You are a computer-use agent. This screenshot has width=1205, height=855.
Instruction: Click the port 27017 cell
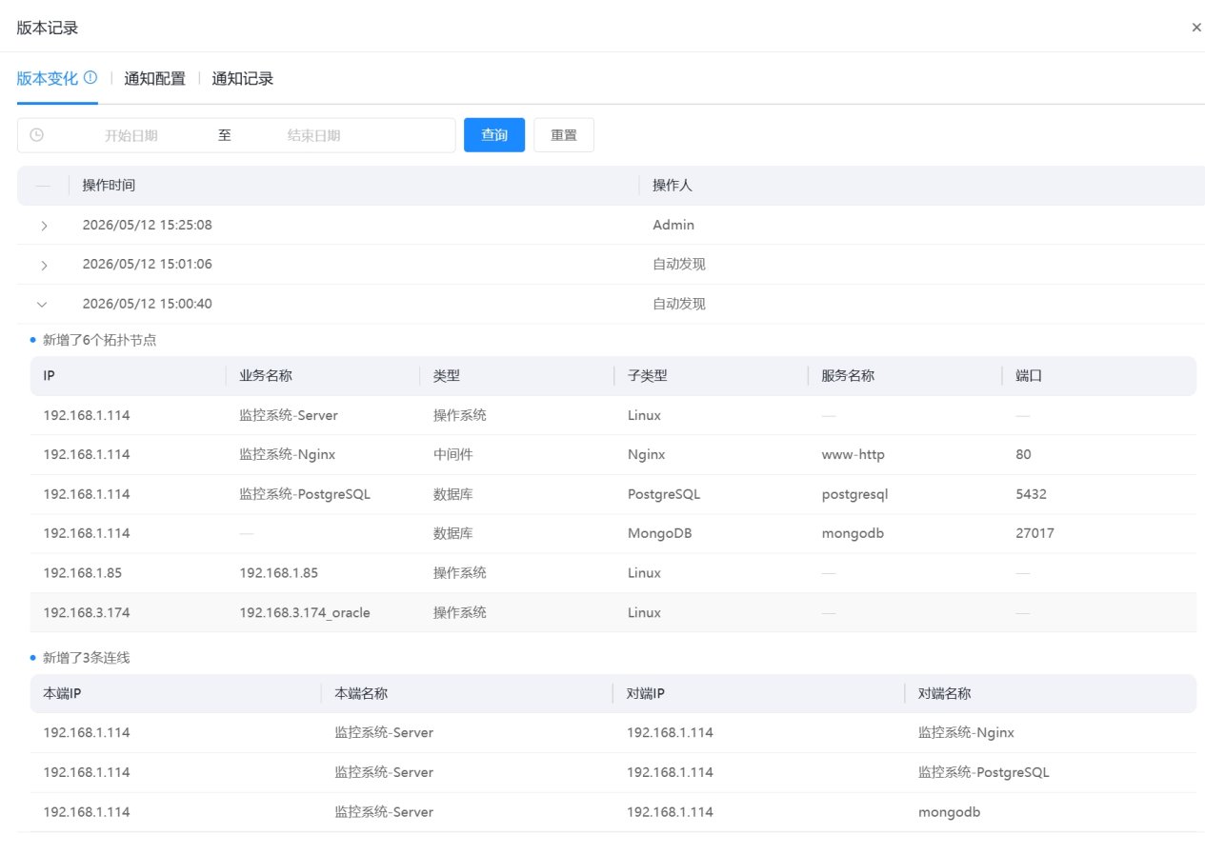1035,534
